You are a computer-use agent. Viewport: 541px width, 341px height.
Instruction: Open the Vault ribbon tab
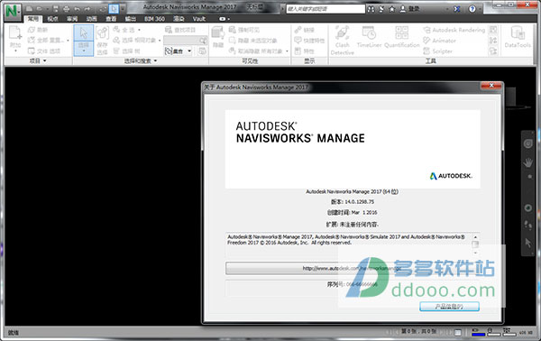(199, 19)
